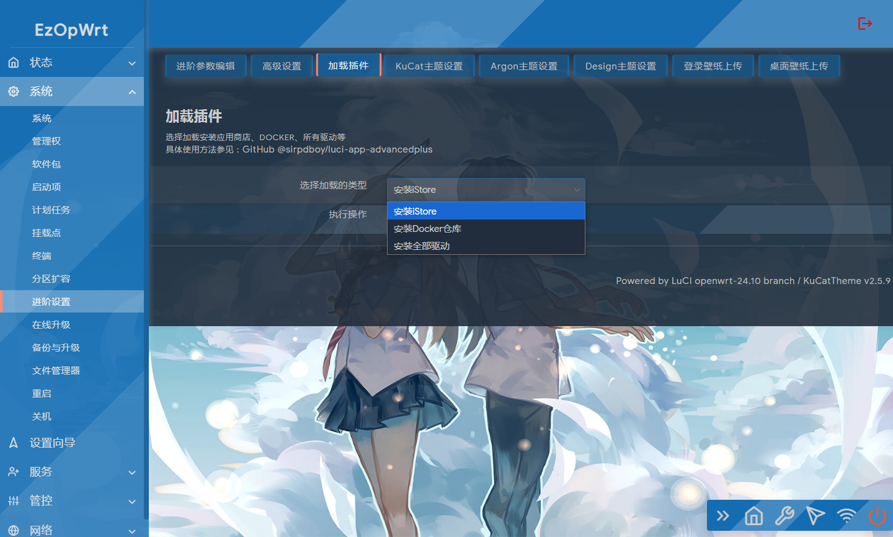Click the 服务 user icon in sidebar
This screenshot has width=893, height=537.
(x=14, y=472)
